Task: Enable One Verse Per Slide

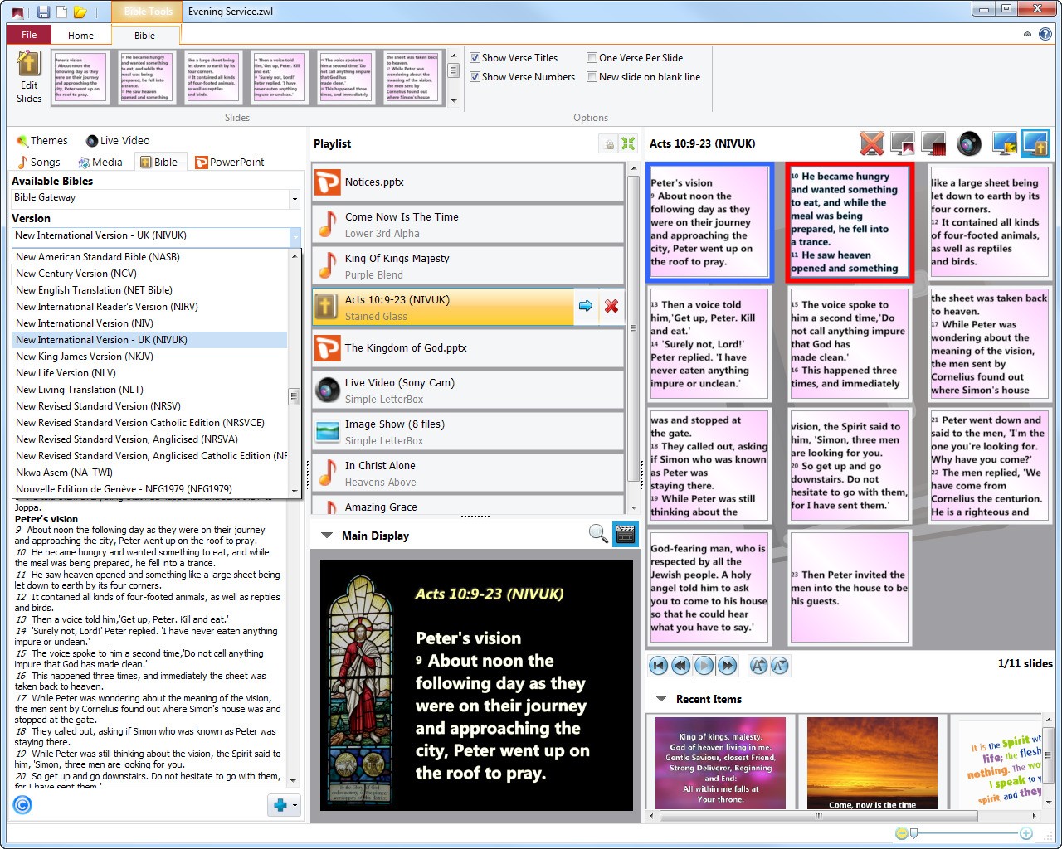Action: pos(592,58)
